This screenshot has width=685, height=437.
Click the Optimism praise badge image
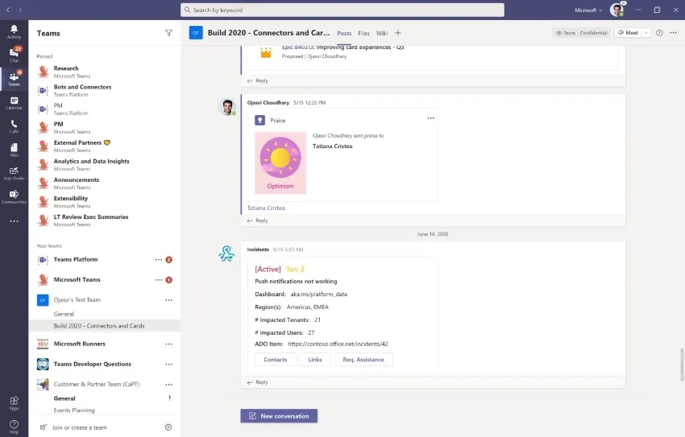(280, 163)
